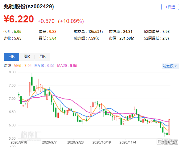180x147 pixels.
Task: Click the 成交量 volume 125.53万
Action: (x=95, y=32)
